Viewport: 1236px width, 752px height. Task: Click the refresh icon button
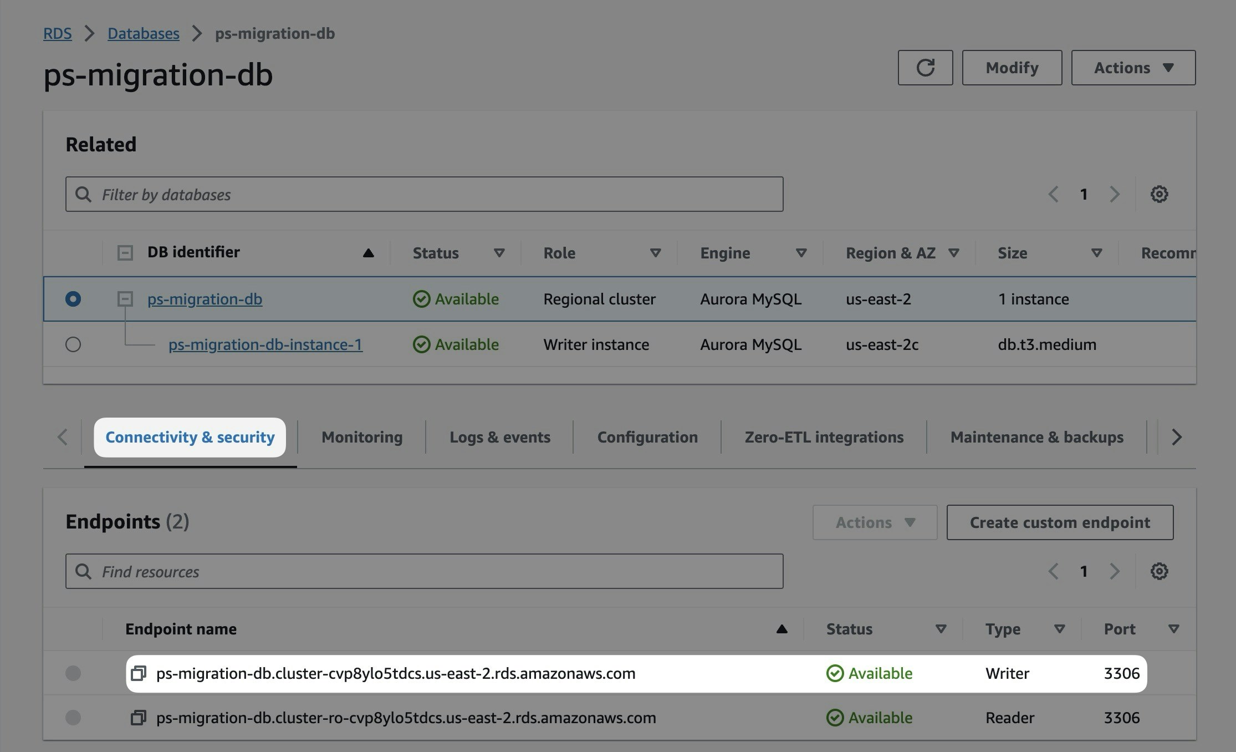click(925, 68)
